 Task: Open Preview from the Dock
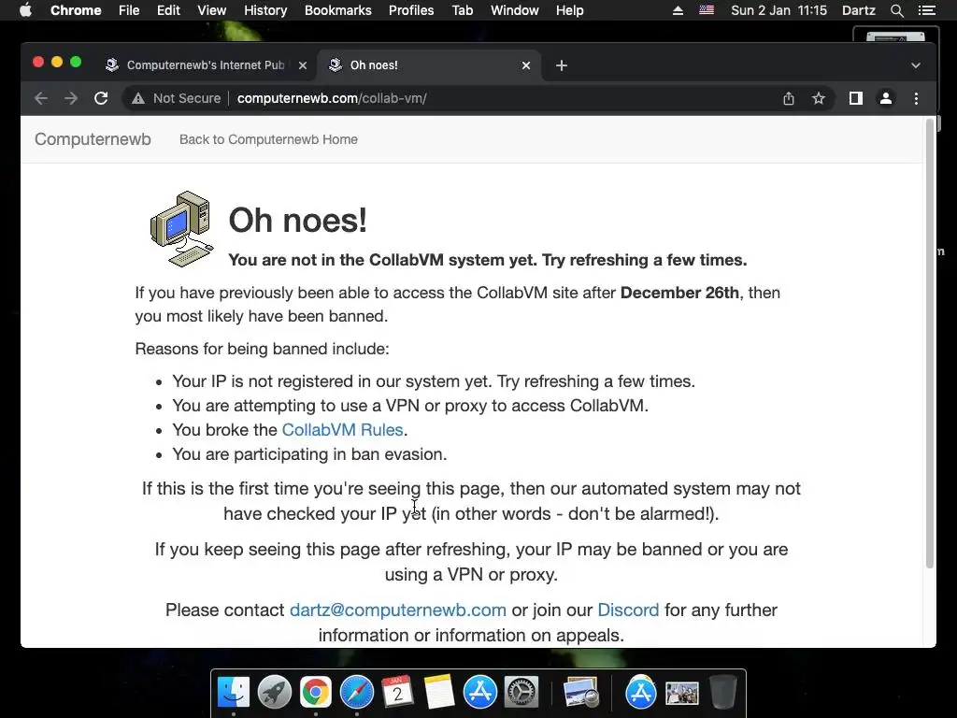[x=581, y=693]
